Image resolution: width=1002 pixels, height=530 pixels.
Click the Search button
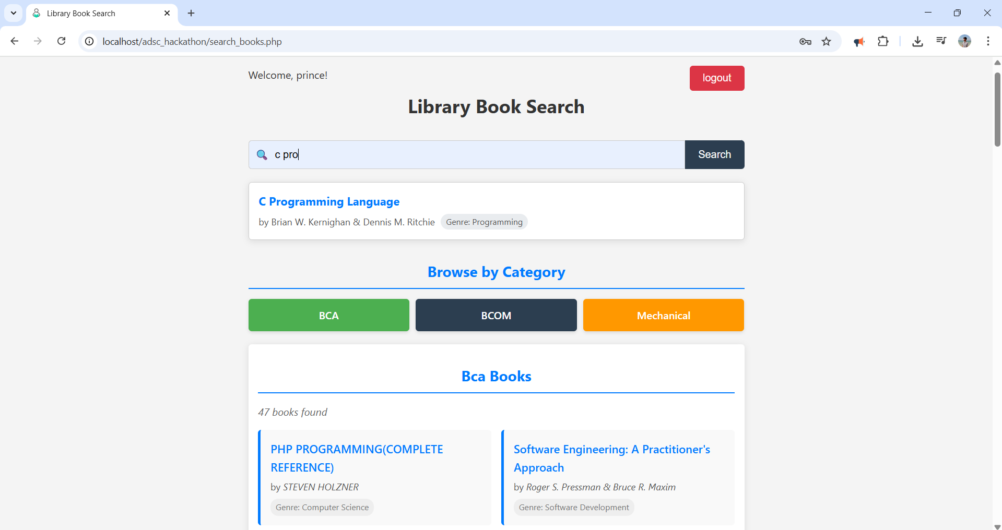714,154
